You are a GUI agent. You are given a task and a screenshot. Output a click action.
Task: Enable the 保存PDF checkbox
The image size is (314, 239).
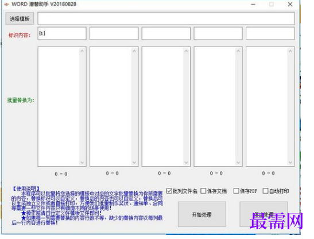point(237,191)
